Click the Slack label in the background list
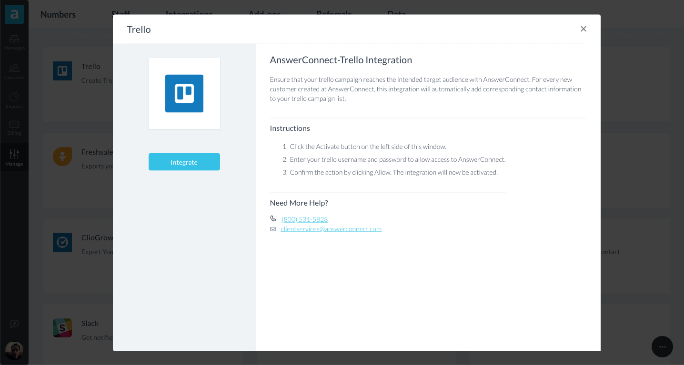Image resolution: width=684 pixels, height=365 pixels. (x=90, y=323)
